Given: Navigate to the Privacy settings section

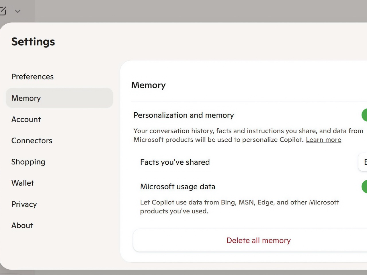Looking at the screenshot, I should (x=24, y=204).
